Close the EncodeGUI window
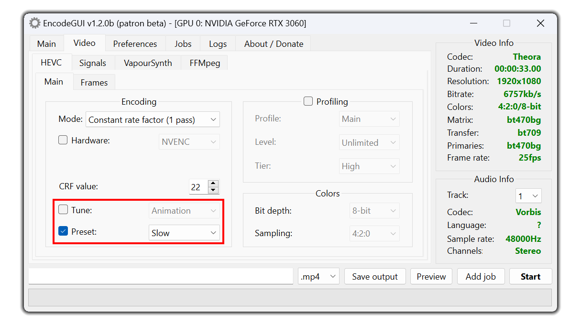 (x=540, y=23)
